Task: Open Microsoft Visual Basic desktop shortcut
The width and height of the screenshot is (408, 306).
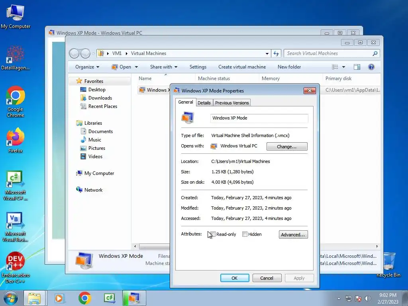Action: pyautogui.click(x=16, y=227)
